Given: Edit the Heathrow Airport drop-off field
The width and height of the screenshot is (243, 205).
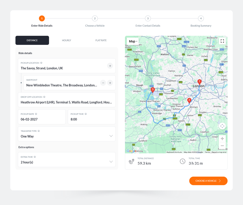Looking at the screenshot, I should [x=67, y=100].
